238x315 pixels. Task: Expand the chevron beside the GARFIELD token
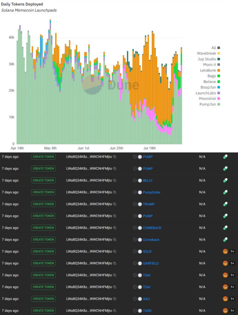click(x=135, y=263)
